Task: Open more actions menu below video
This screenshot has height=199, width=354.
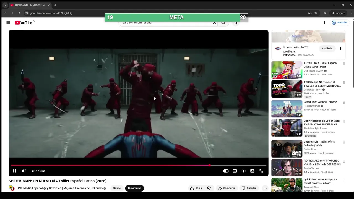Action: pos(265,188)
